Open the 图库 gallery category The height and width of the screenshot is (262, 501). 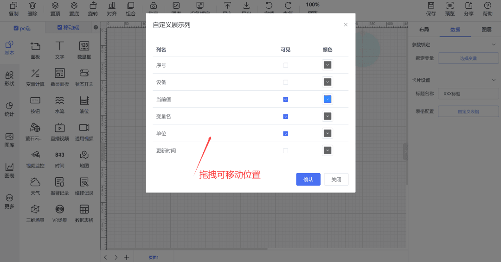pos(9,140)
